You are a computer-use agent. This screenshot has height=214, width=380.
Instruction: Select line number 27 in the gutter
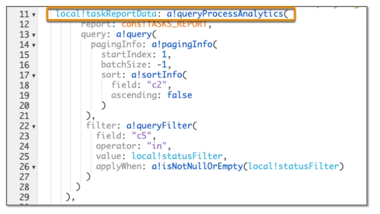click(x=24, y=177)
